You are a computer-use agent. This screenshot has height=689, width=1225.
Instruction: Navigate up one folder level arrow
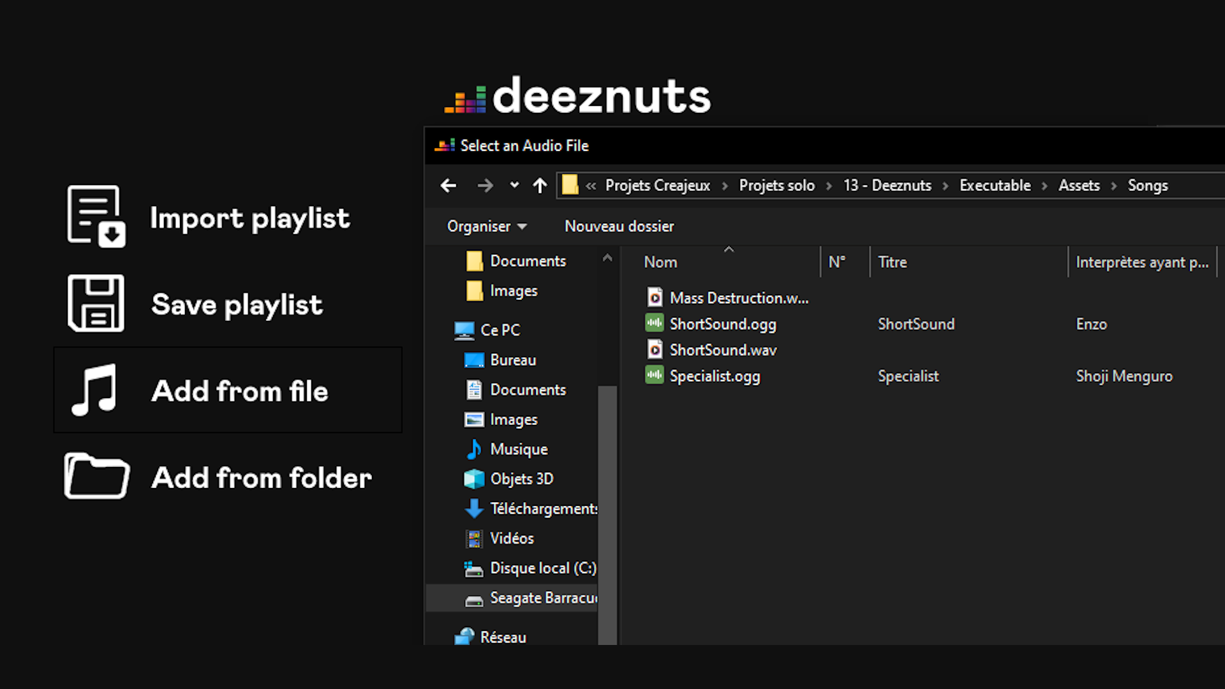coord(540,186)
